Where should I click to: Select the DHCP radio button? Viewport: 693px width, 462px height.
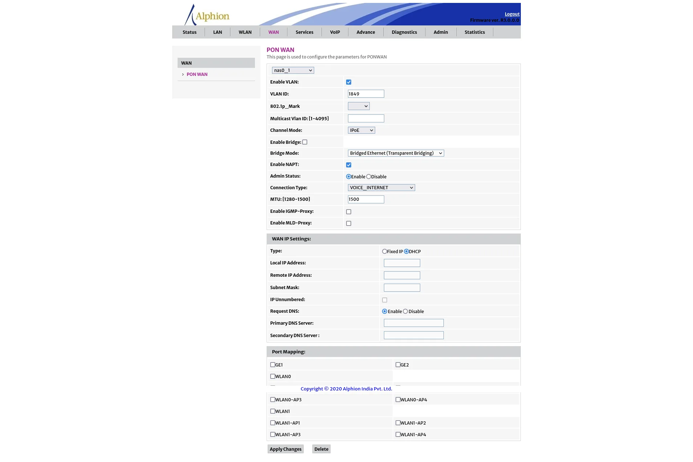click(x=406, y=251)
